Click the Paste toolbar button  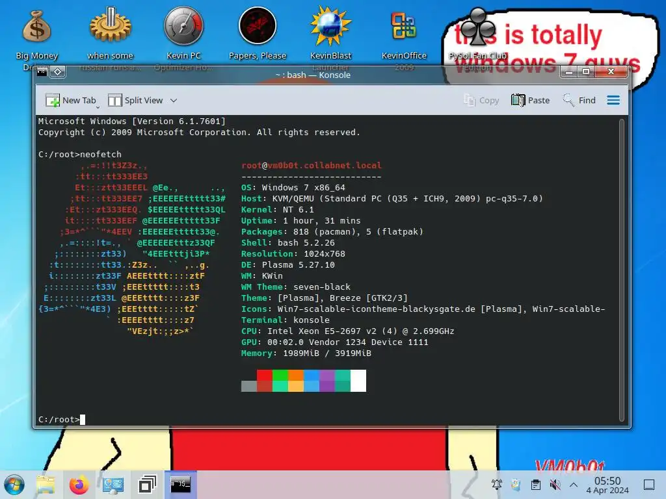(x=530, y=101)
